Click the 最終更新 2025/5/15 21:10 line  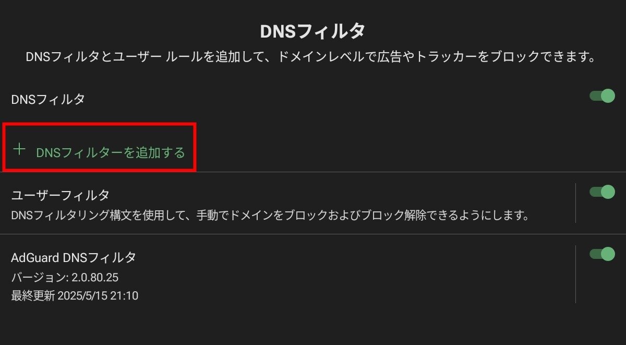coord(75,296)
